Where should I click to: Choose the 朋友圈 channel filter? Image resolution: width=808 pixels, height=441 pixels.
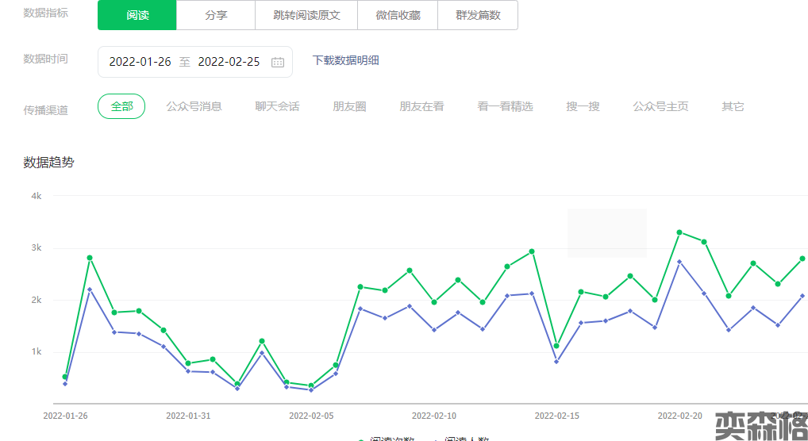click(349, 106)
